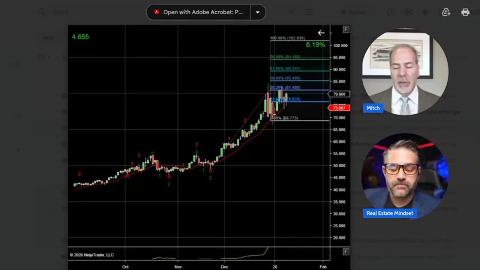This screenshot has height=270, width=480.
Task: Add the attachment to Drive
Action: (x=446, y=12)
